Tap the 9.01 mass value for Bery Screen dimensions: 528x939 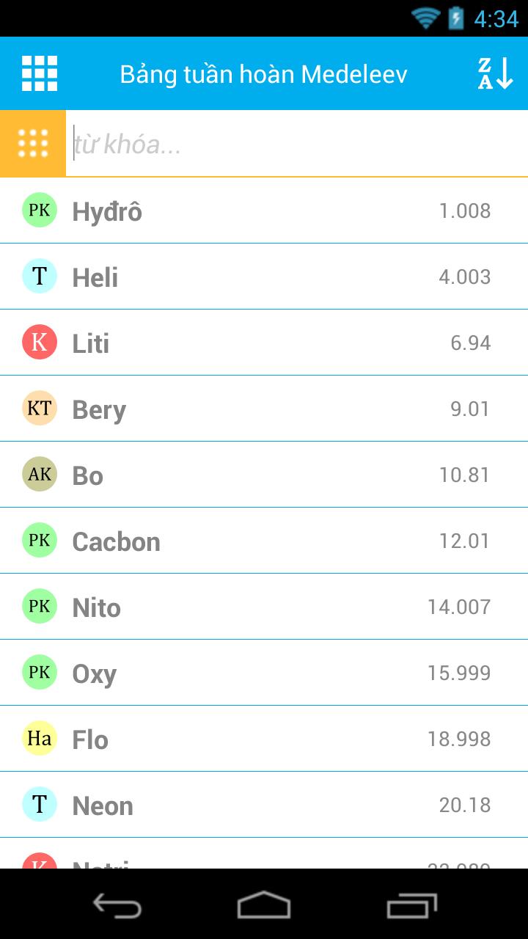[470, 409]
